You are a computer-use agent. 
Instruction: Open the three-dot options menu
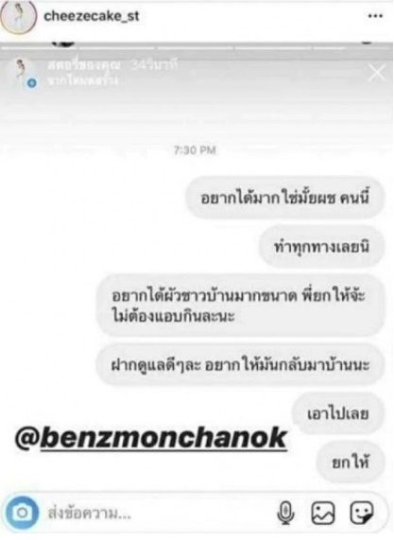tap(375, 16)
